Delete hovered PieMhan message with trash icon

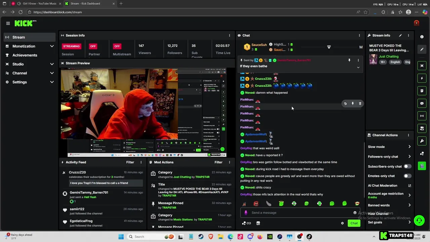360,104
